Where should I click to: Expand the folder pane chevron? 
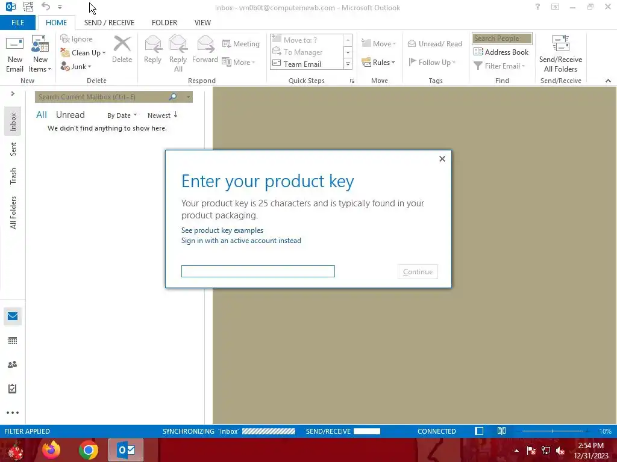[x=13, y=93]
